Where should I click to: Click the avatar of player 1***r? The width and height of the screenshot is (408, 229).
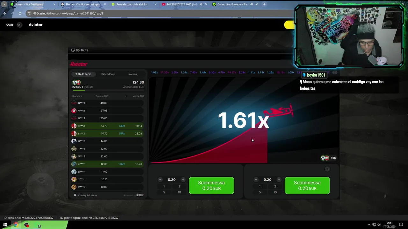click(x=74, y=179)
